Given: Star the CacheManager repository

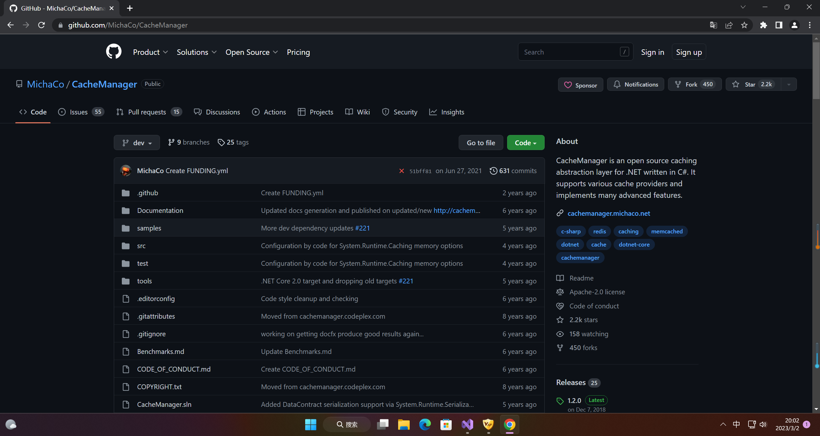Looking at the screenshot, I should point(753,84).
